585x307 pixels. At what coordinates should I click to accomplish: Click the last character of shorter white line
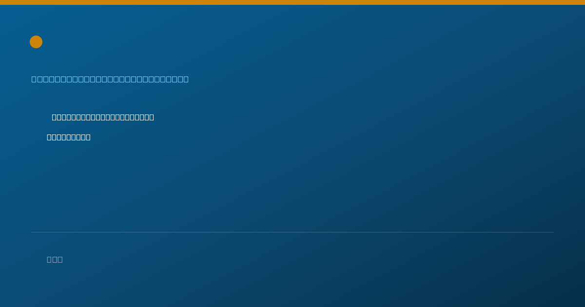pyautogui.click(x=88, y=137)
